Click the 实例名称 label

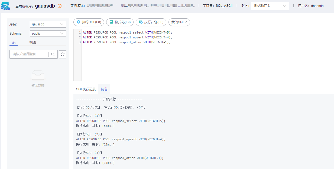coord(78,6)
